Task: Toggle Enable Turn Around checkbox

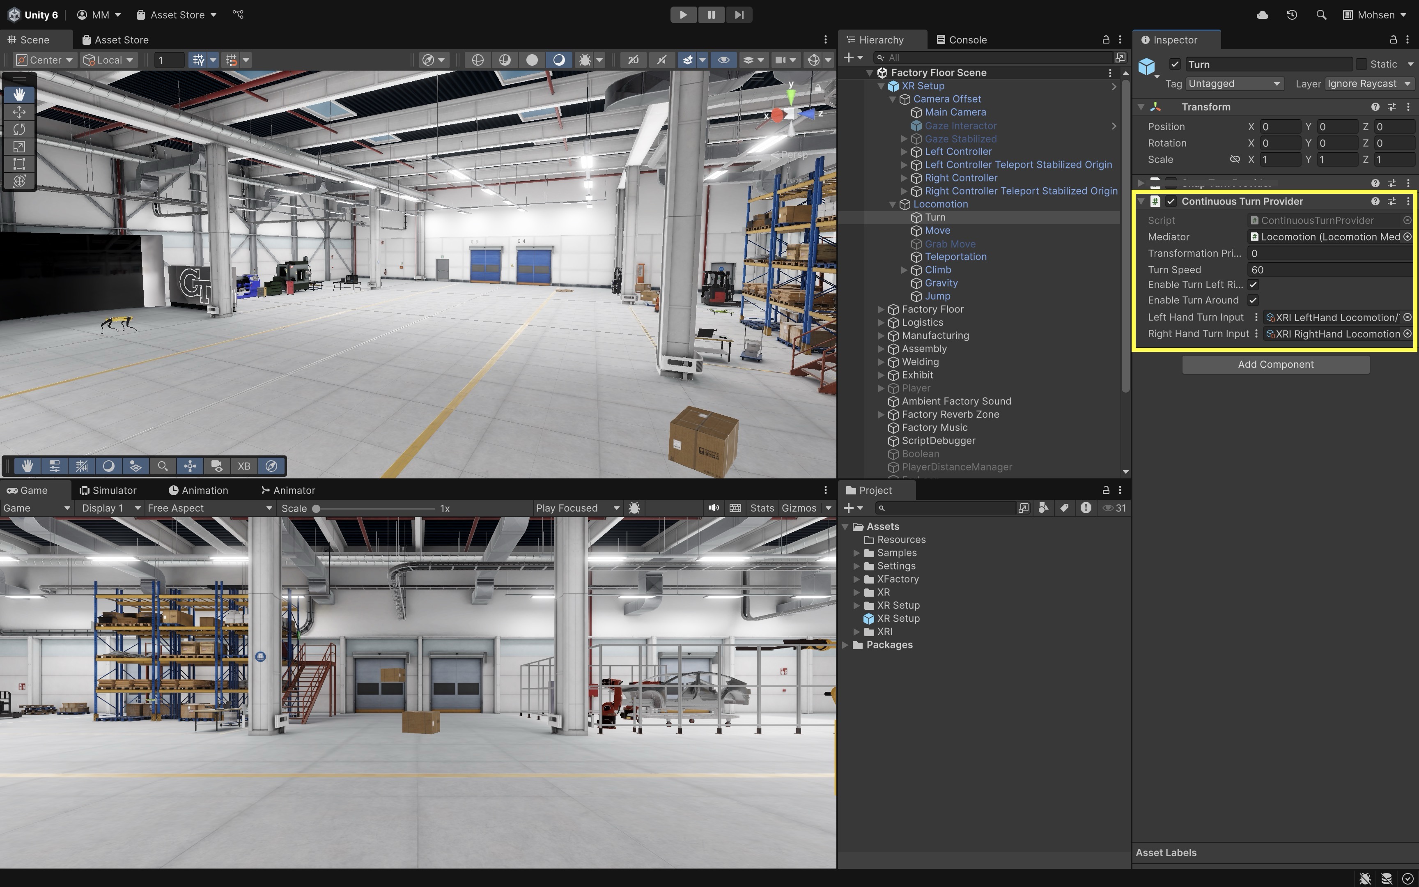Action: (1253, 300)
